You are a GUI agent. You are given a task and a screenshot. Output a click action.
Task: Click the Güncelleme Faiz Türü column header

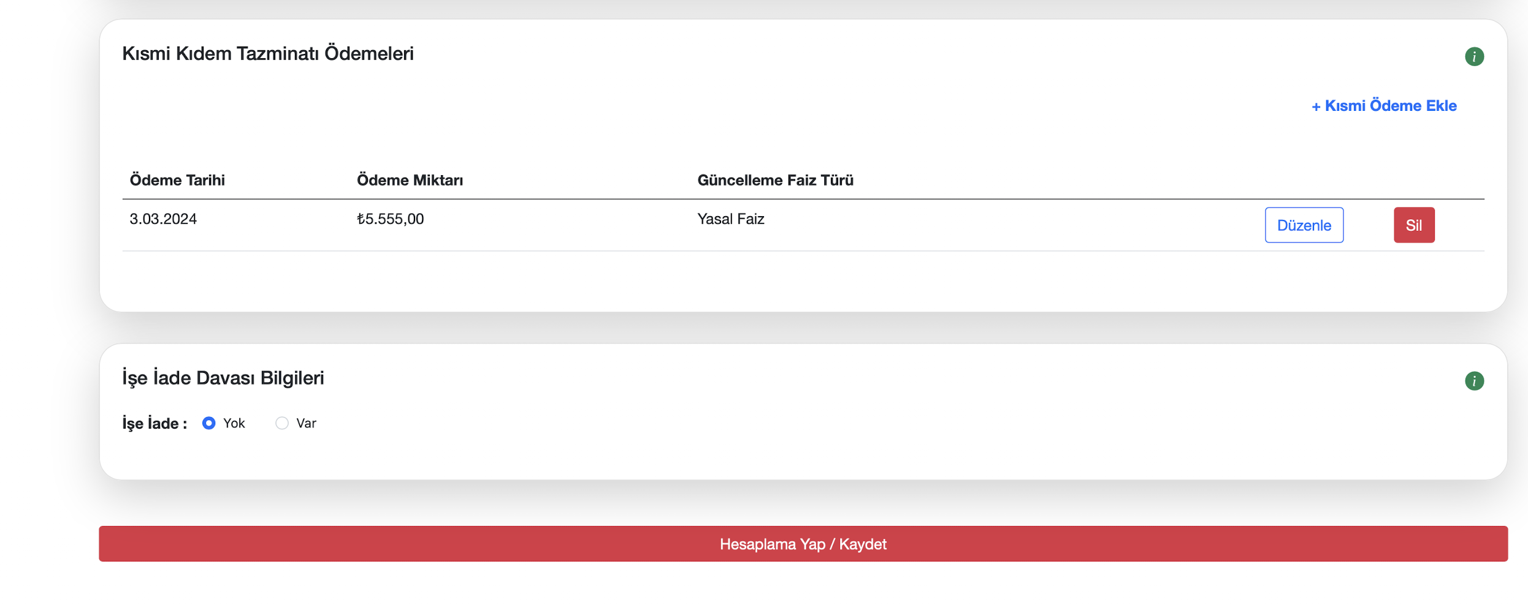pos(775,180)
